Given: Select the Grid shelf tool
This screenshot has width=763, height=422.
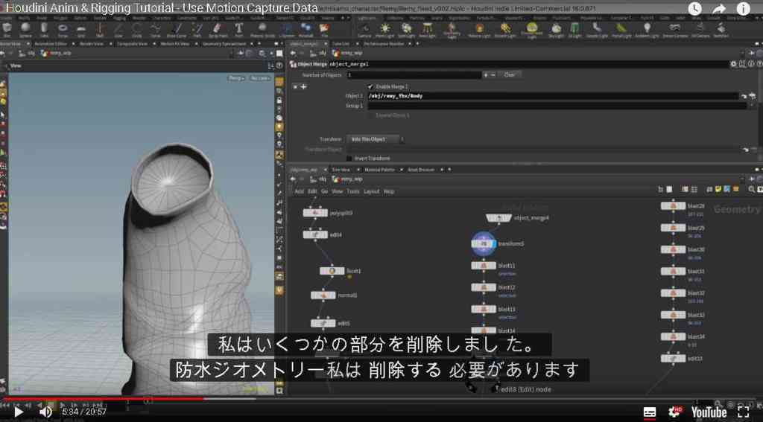Looking at the screenshot, I should tap(81, 30).
